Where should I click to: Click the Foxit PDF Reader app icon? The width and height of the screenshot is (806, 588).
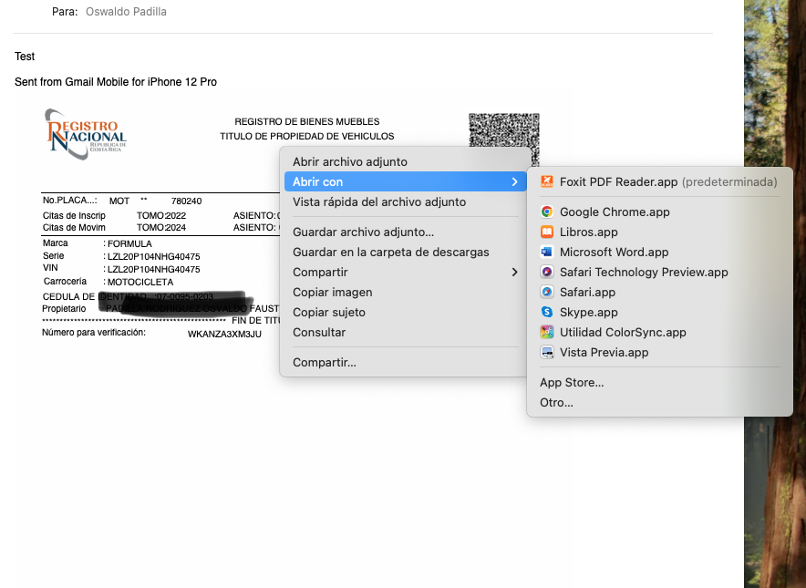547,182
